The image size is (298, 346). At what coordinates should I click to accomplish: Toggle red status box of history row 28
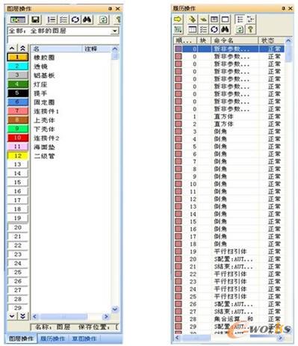tap(179, 318)
